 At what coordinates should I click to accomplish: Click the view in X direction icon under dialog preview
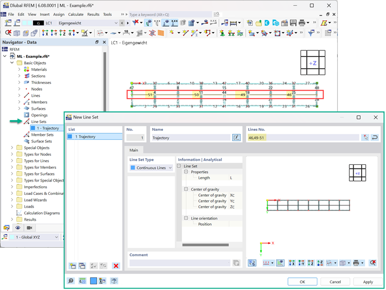pos(292,263)
